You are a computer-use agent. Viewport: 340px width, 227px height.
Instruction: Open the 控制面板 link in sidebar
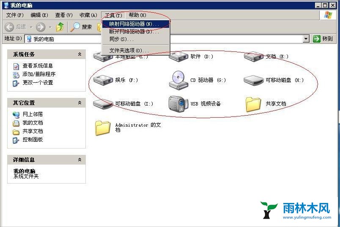click(x=33, y=140)
